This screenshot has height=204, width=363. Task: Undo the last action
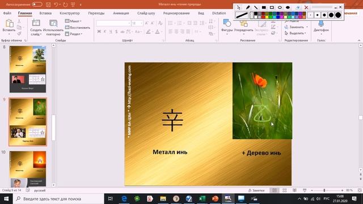click(x=56, y=5)
